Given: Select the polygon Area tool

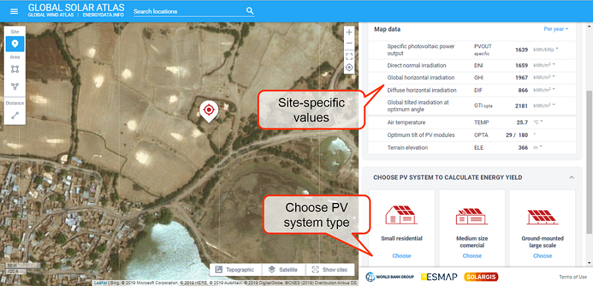Looking at the screenshot, I should (14, 86).
